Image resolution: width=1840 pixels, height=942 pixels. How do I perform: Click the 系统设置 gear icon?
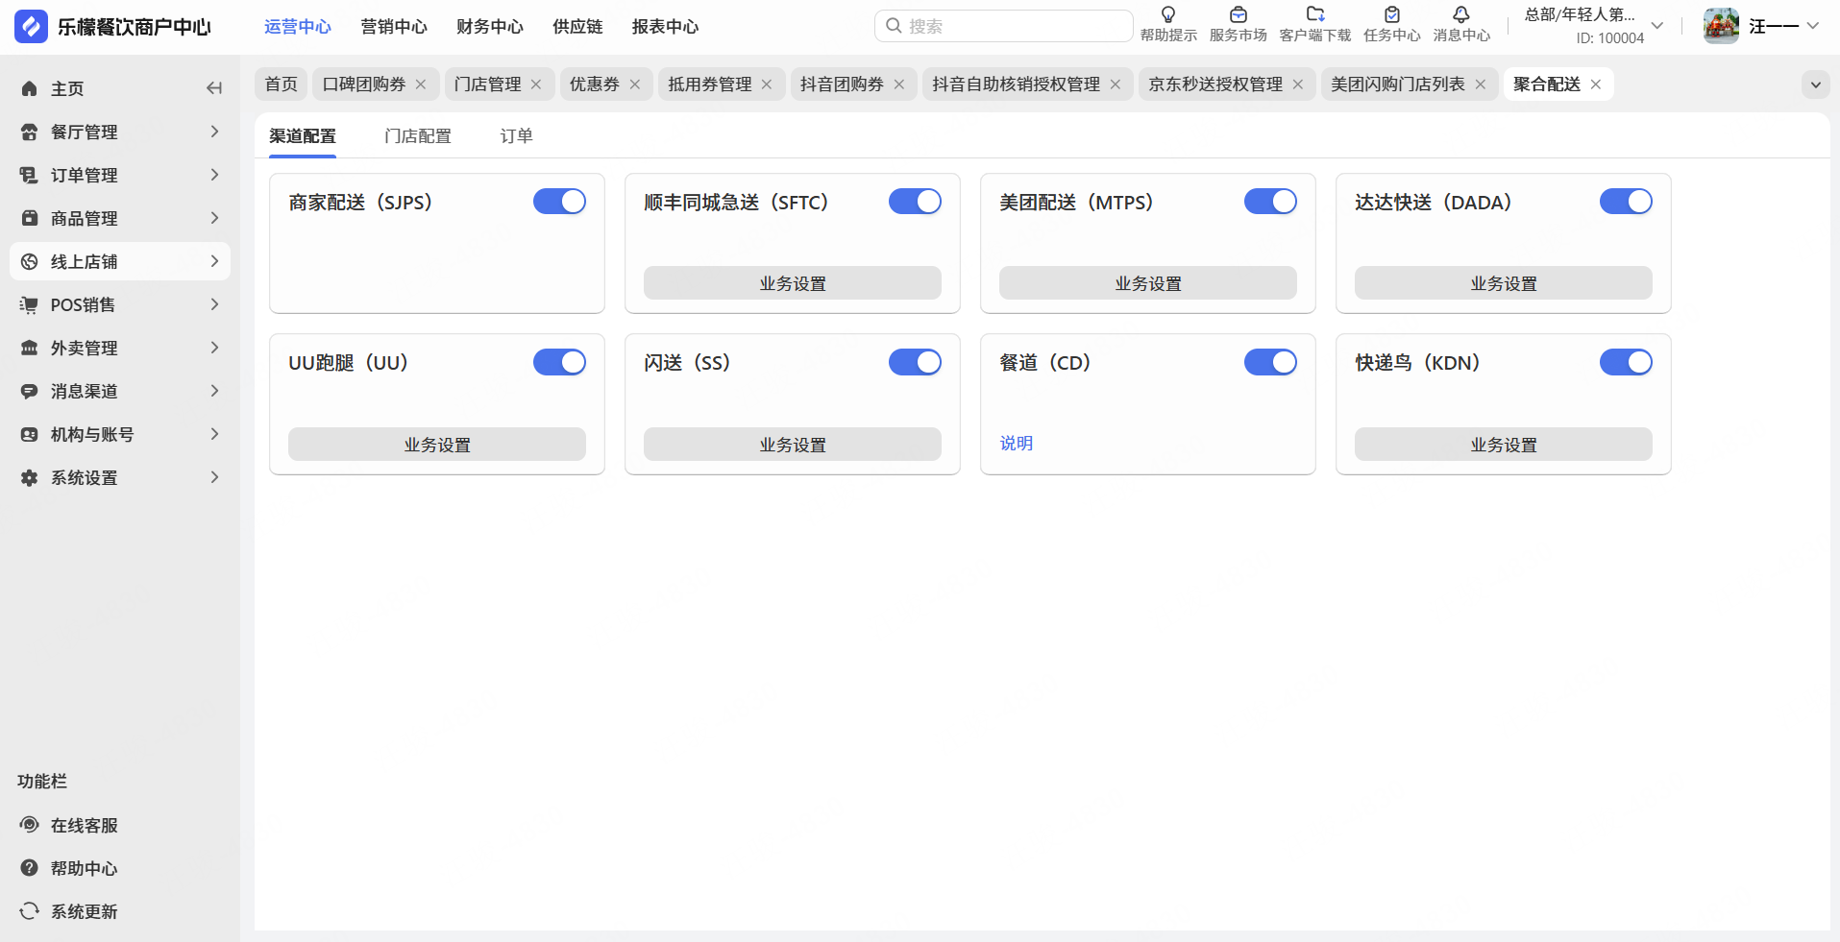(x=30, y=477)
